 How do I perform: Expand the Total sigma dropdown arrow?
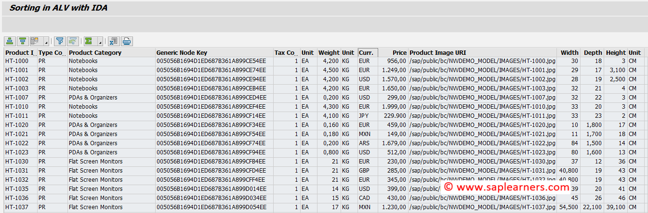(100, 41)
